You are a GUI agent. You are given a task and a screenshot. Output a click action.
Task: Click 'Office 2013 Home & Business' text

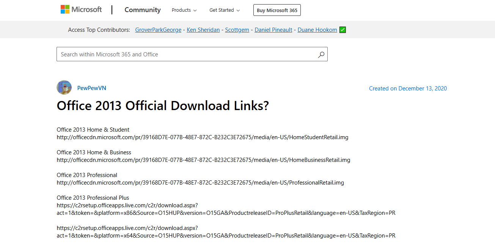pyautogui.click(x=94, y=152)
